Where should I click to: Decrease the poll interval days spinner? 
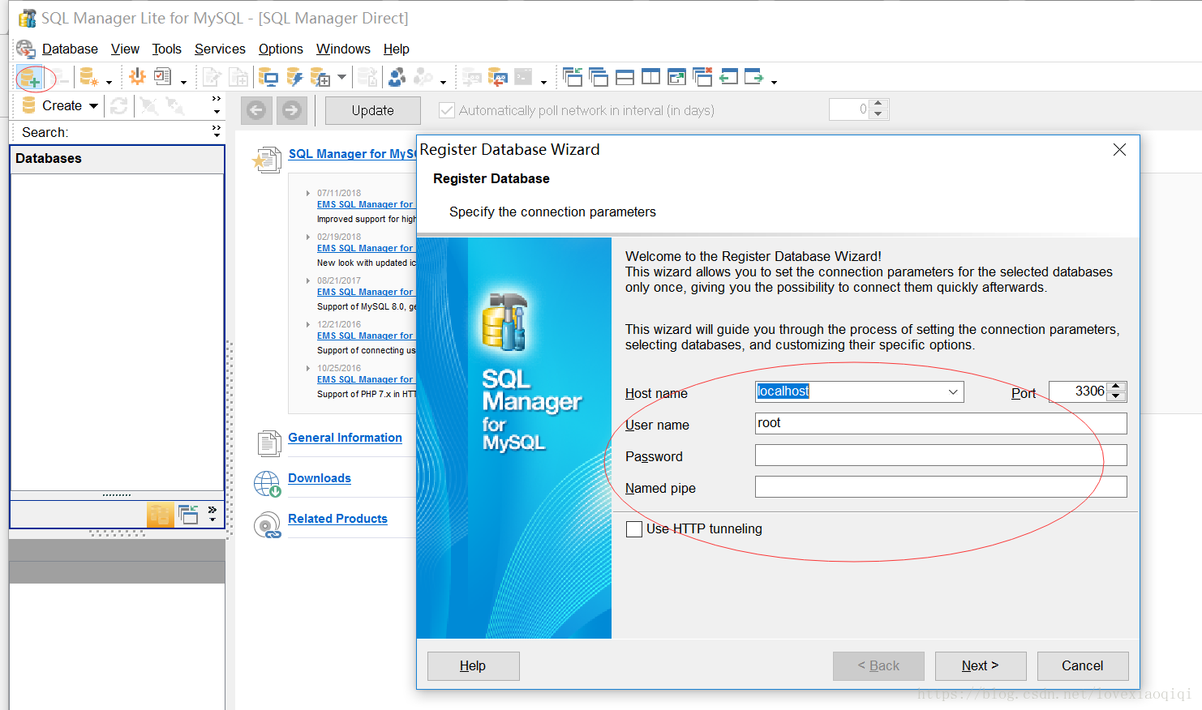click(x=878, y=114)
